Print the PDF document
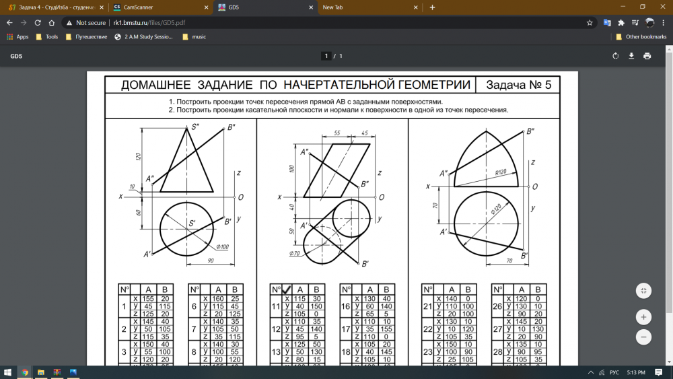The image size is (673, 379). [647, 56]
